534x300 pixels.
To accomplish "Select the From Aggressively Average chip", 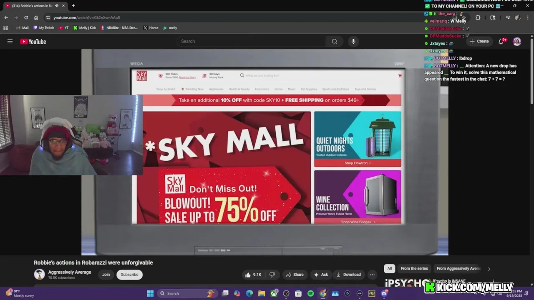I will [x=458, y=268].
